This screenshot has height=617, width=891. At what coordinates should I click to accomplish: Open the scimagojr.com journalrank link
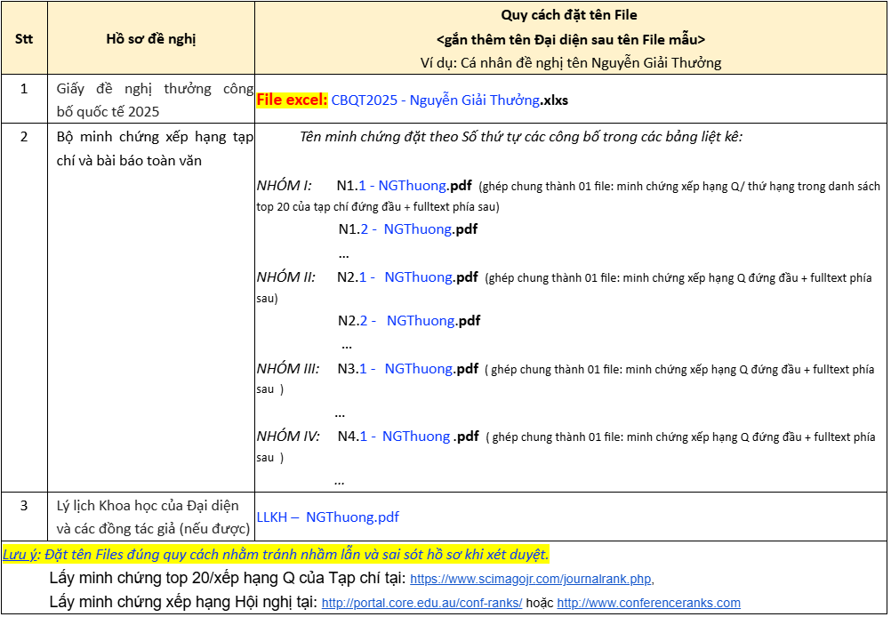(x=531, y=579)
